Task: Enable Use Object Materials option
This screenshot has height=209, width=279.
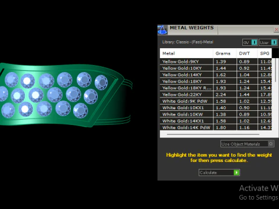Action: (x=247, y=144)
